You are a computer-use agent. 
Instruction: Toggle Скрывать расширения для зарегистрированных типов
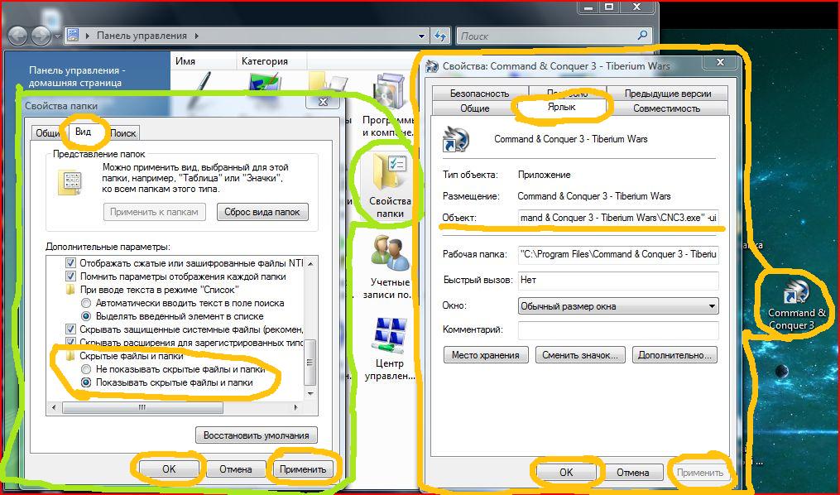click(70, 342)
